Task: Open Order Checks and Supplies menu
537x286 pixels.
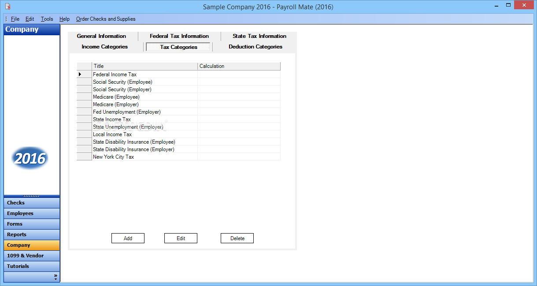Action: pyautogui.click(x=106, y=19)
